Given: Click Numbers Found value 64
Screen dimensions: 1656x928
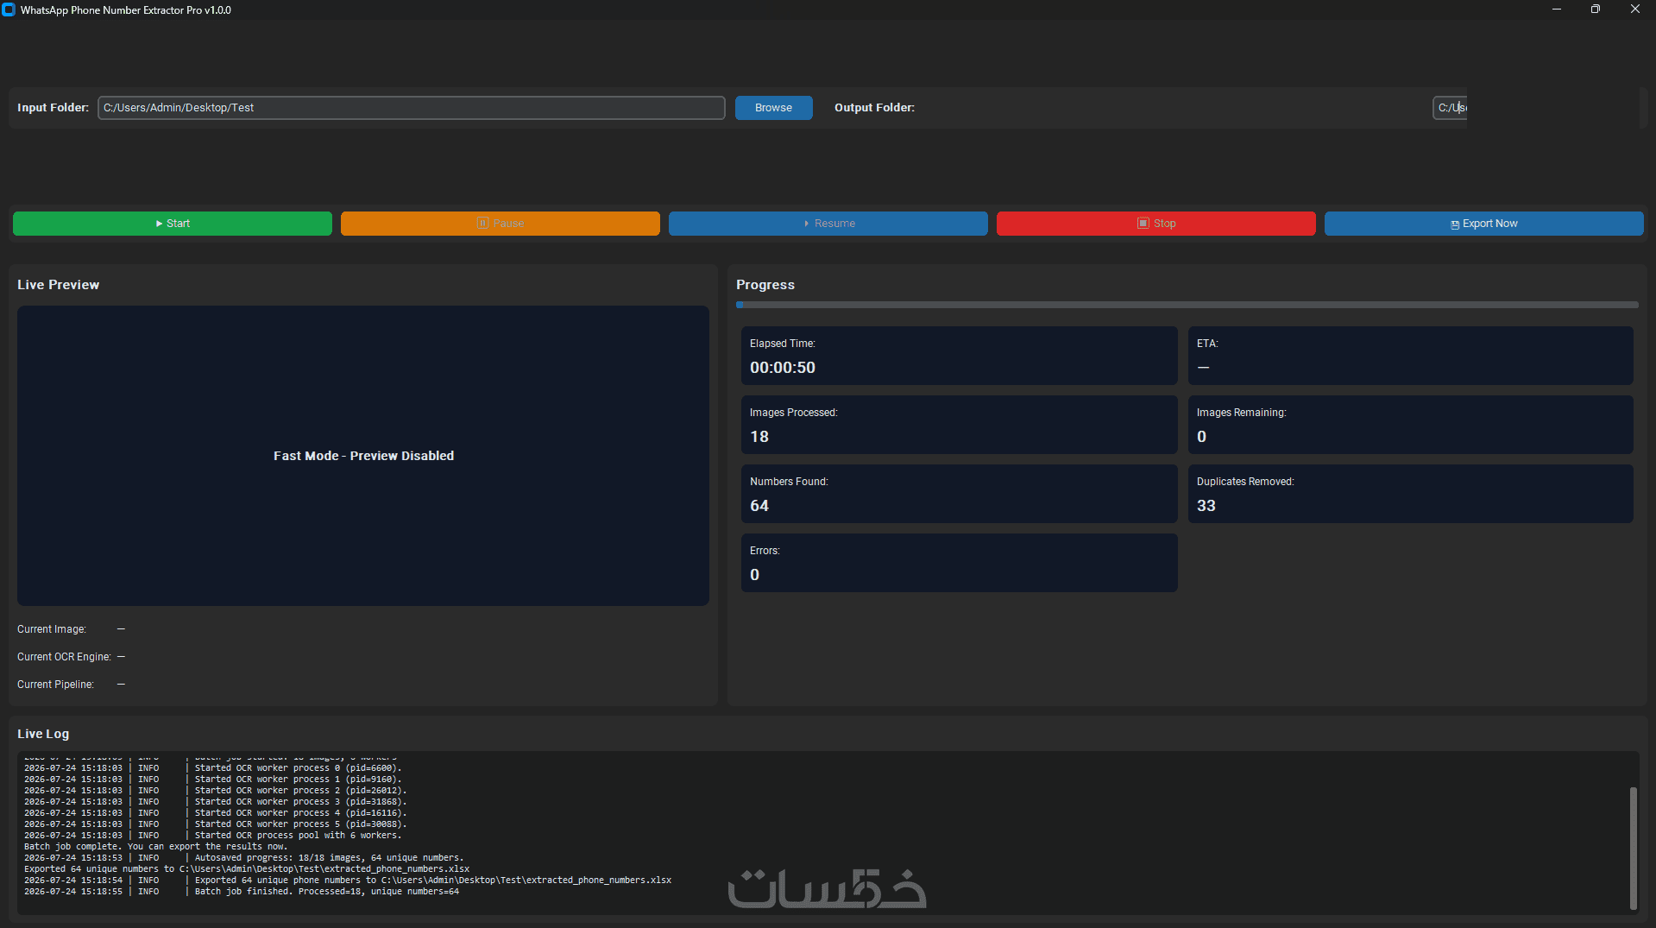Looking at the screenshot, I should [759, 506].
